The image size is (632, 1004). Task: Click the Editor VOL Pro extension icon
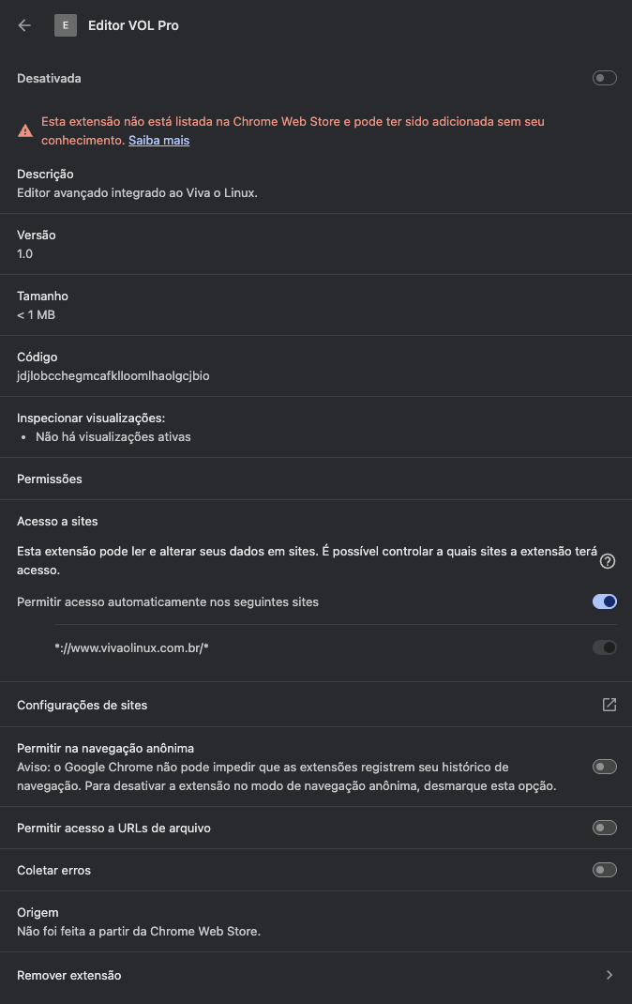tap(65, 25)
